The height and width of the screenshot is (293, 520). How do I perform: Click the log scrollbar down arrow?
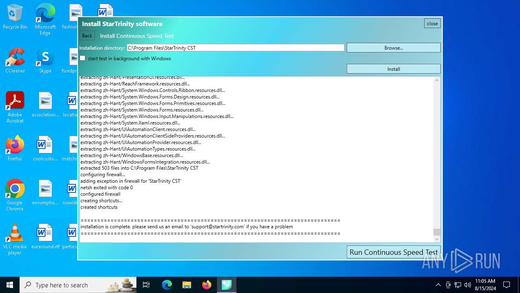pos(437,239)
